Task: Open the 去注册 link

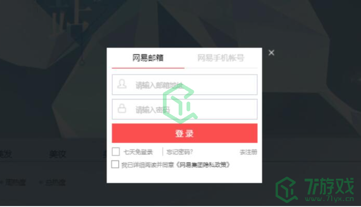Action: pos(248,152)
